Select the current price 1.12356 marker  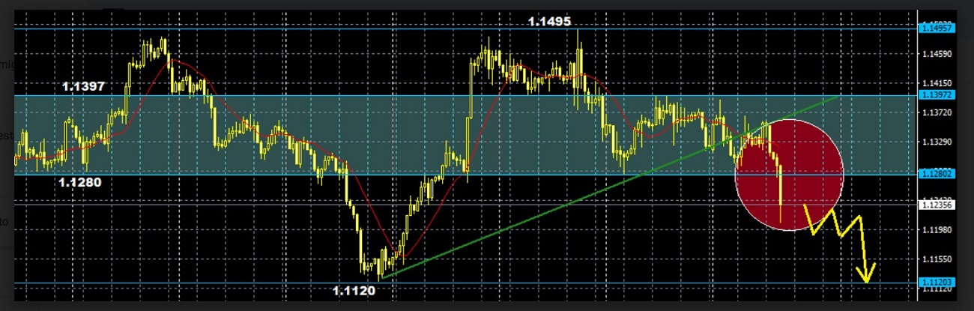click(935, 203)
